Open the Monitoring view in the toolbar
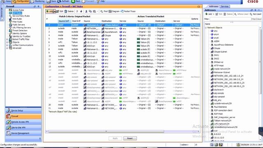The width and height of the screenshot is (263, 148). (37, 1)
